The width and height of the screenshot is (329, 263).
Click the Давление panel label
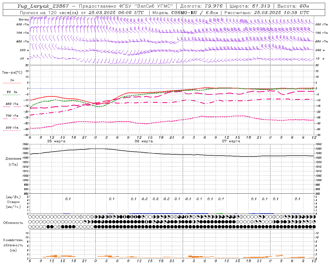tap(14, 159)
